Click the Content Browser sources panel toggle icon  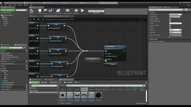click(x=30, y=86)
